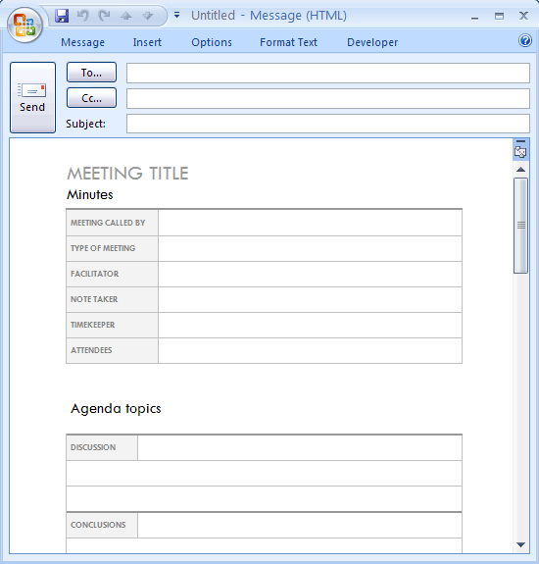Click the Office button orb

tap(24, 26)
